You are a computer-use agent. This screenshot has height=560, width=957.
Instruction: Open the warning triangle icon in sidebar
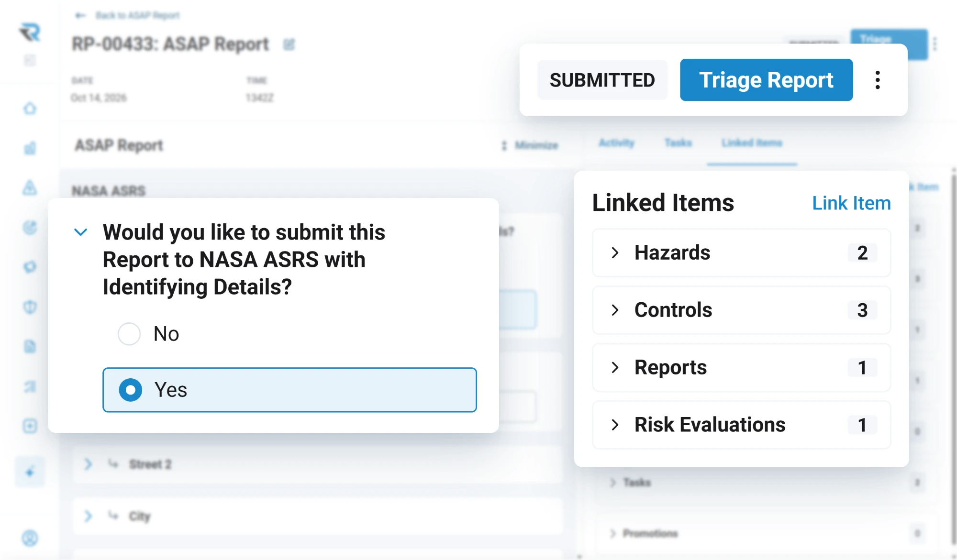pos(30,187)
